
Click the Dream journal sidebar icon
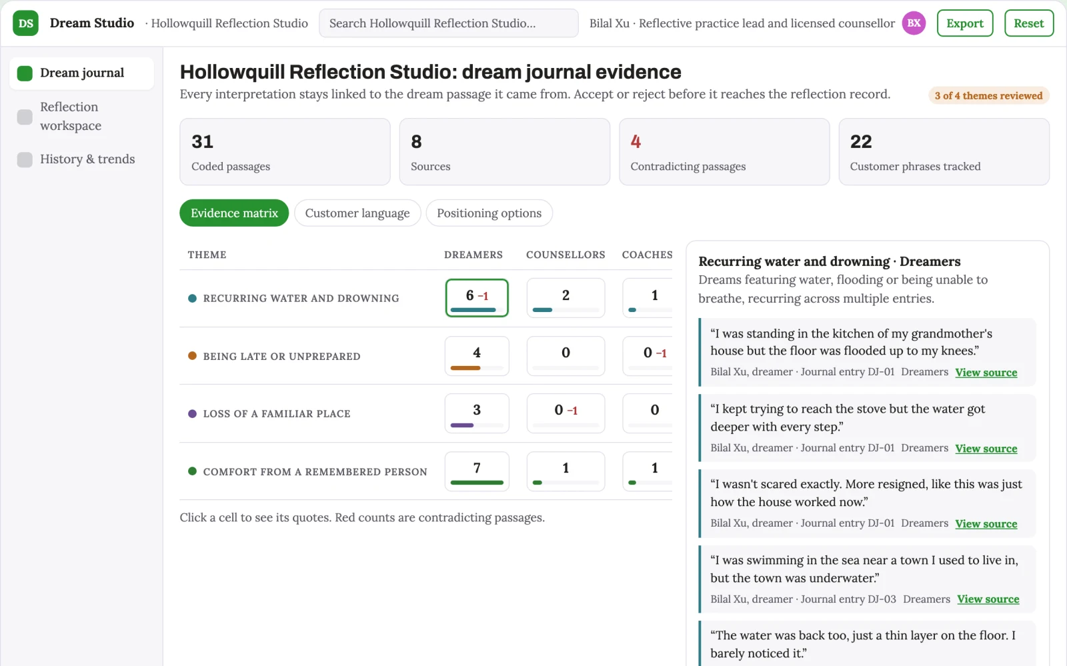pyautogui.click(x=25, y=73)
